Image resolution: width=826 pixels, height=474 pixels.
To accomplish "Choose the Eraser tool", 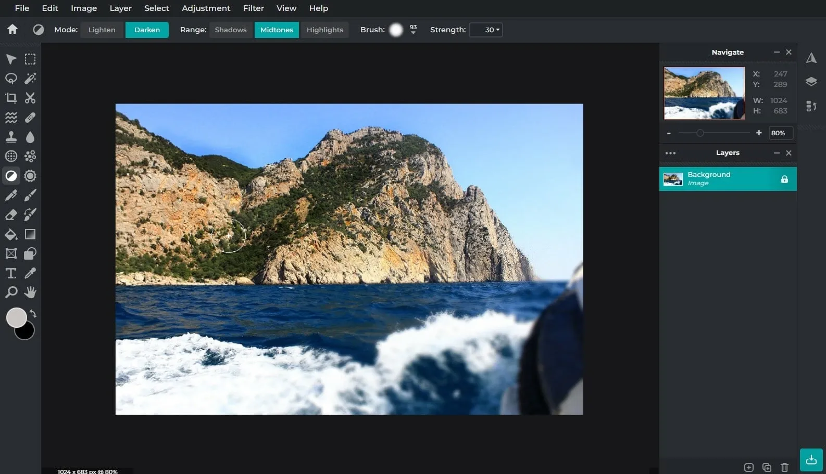I will tap(11, 215).
